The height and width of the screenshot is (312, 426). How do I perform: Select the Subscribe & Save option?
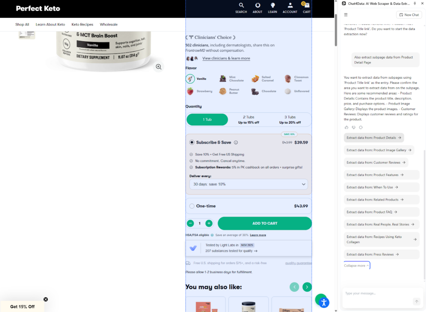(x=191, y=142)
